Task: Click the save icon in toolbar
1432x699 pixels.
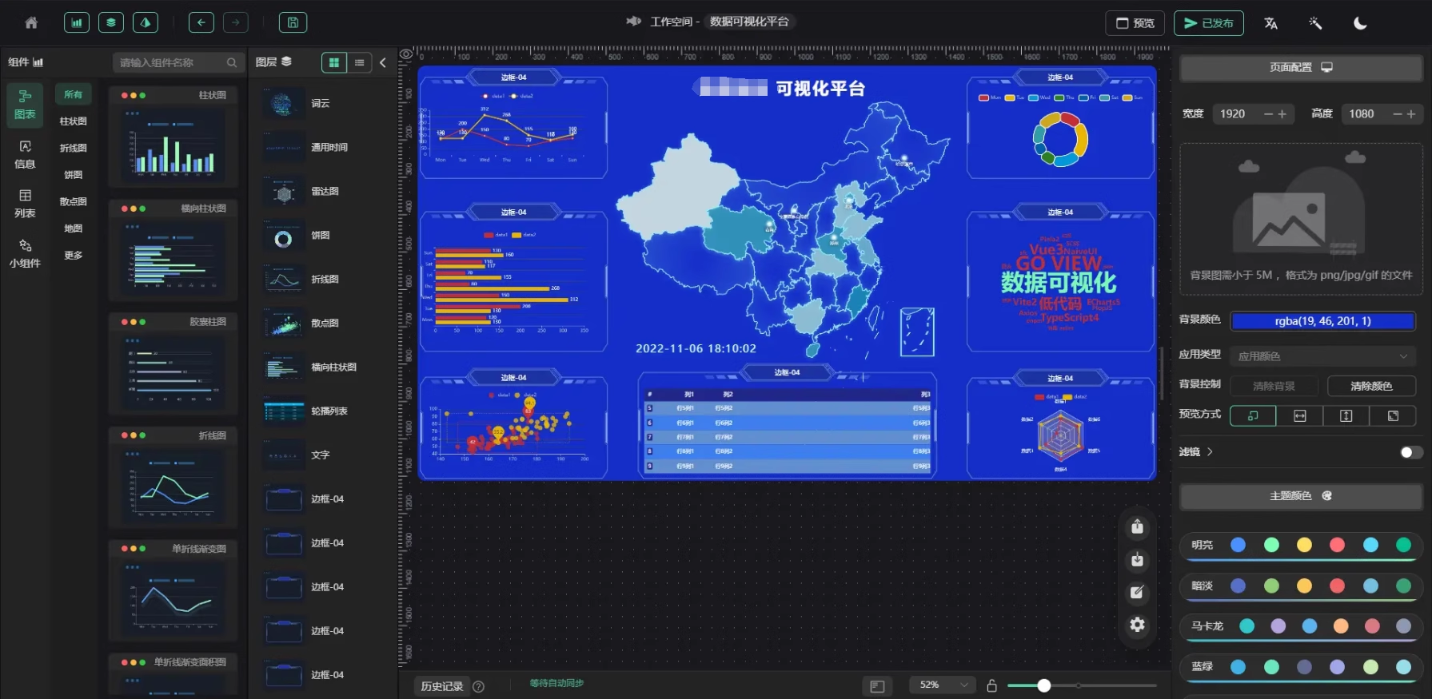Action: 293,22
